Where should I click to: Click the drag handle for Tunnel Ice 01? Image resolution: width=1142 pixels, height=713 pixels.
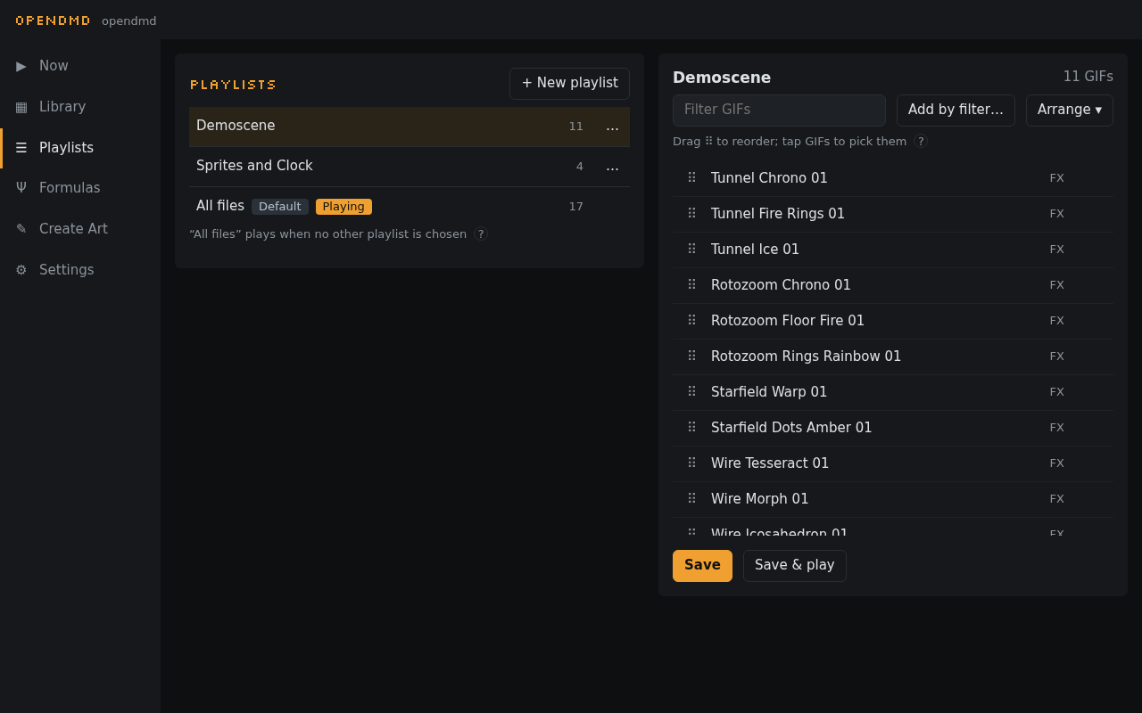[x=691, y=250]
